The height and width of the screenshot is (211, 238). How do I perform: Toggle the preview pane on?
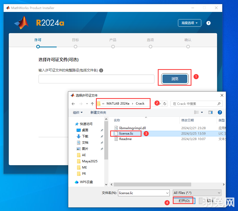coord(210,112)
